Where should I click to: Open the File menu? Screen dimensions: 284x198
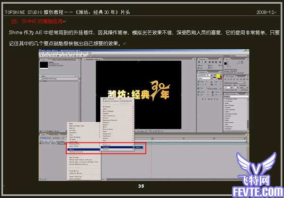tap(41, 53)
